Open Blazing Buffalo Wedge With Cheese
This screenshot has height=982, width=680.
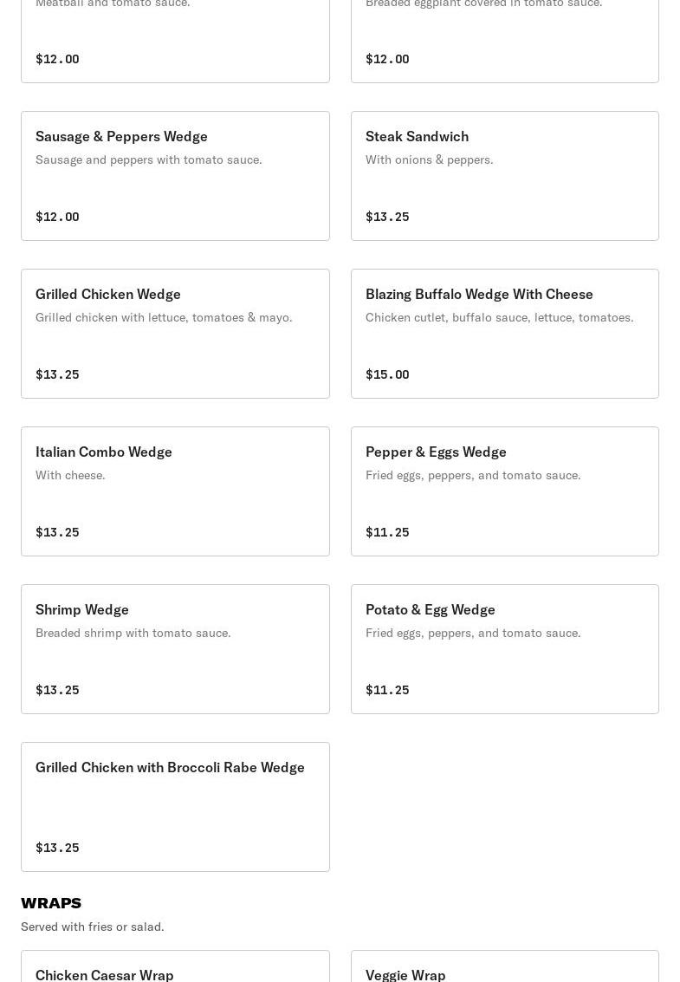click(x=479, y=294)
